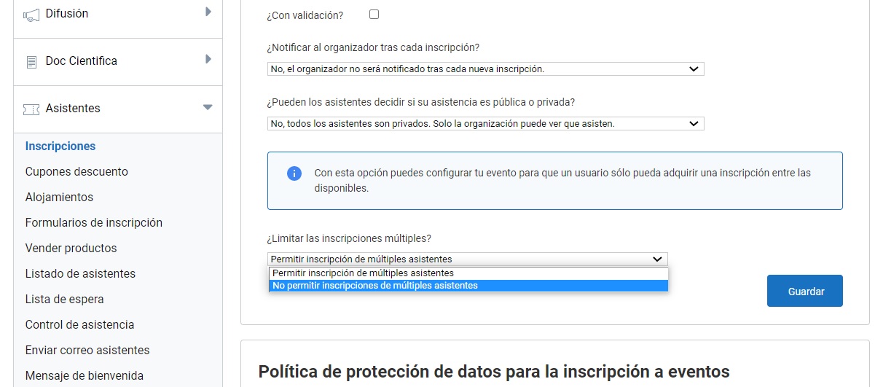This screenshot has height=387, width=875.
Task: Enable the ¿Con validación? checkbox
Action: (x=374, y=15)
